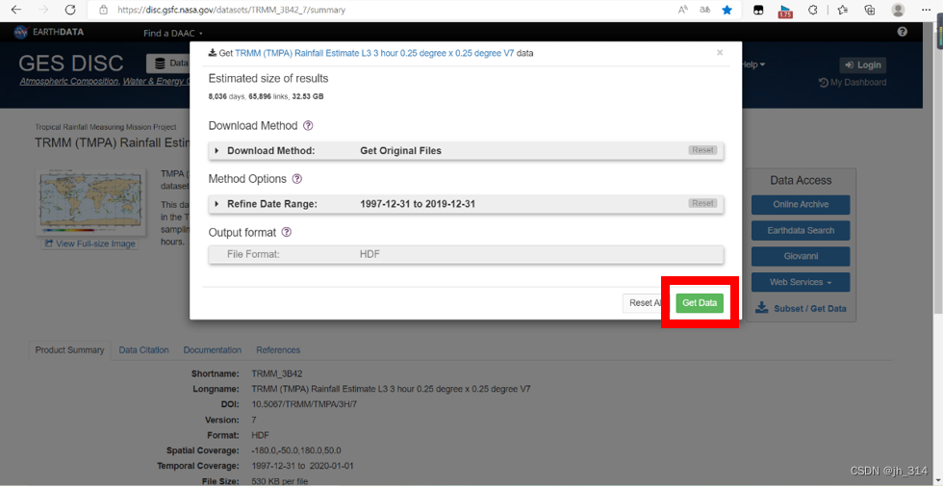Click the Spatial Coverage value
The image size is (943, 487).
[x=296, y=450]
